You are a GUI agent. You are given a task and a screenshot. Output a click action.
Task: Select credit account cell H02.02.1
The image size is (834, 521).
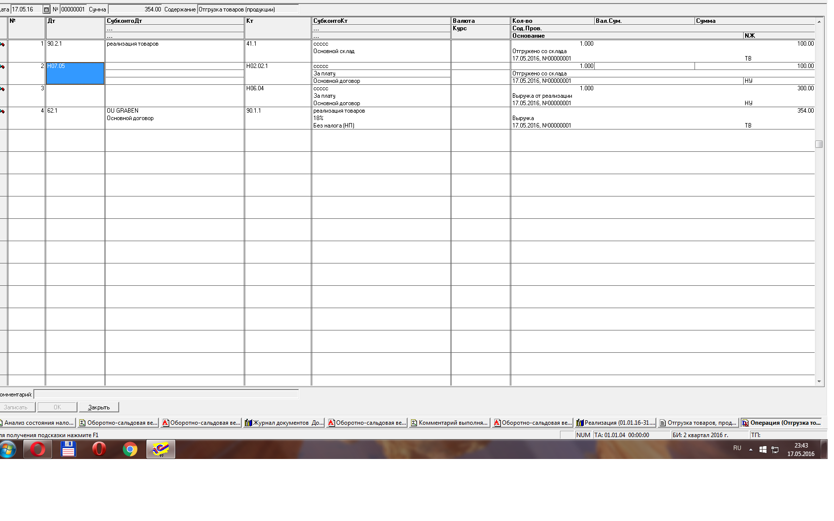point(278,73)
